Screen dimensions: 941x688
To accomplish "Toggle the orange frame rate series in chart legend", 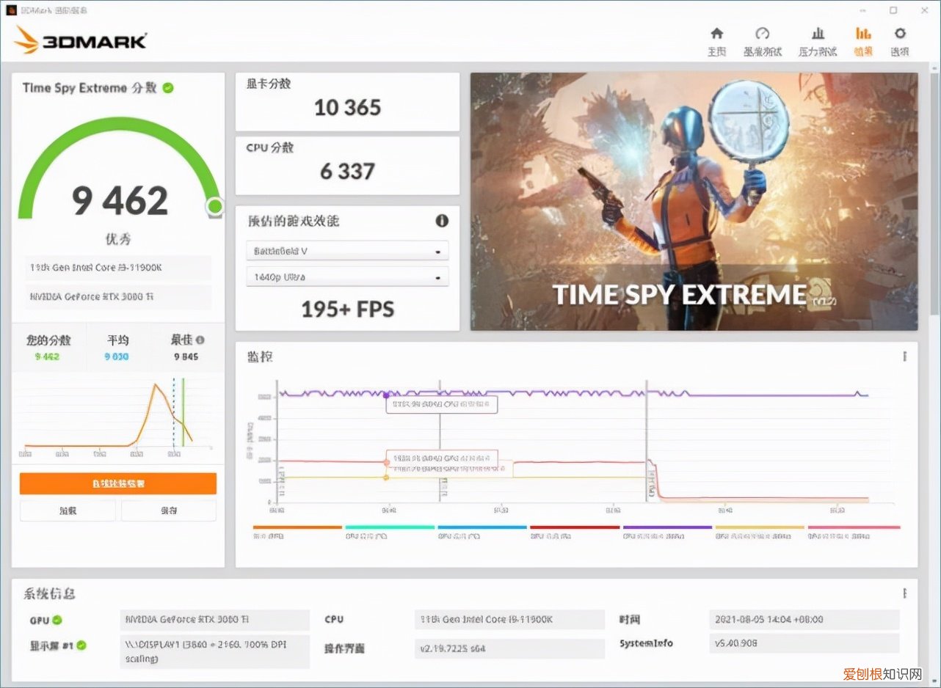I will (297, 527).
